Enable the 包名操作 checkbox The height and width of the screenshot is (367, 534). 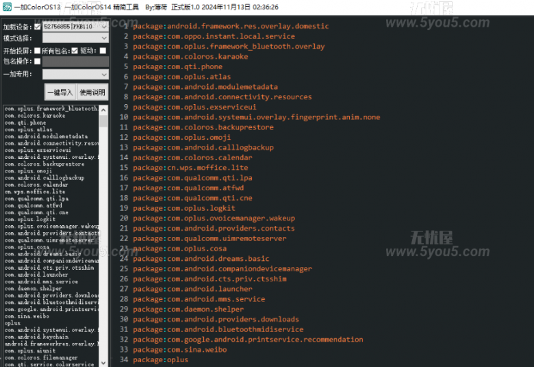pyautogui.click(x=38, y=62)
